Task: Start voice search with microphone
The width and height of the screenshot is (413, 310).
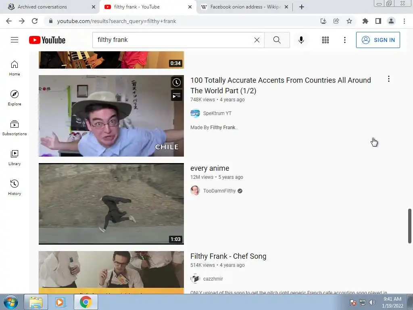Action: tap(301, 40)
